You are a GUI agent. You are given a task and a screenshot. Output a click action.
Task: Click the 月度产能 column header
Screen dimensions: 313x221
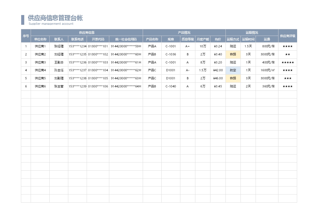pyautogui.click(x=203, y=39)
